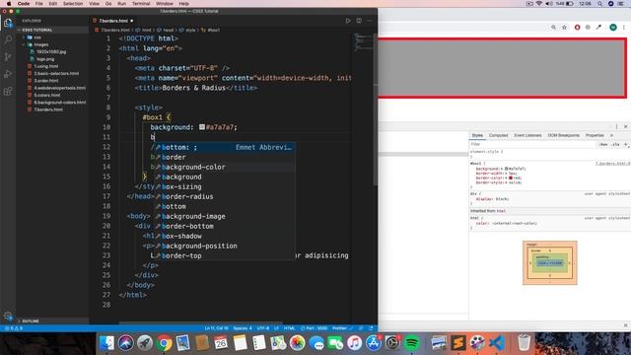
Task: Click red Opera-style extension icon in Chrome
Action: click(x=577, y=28)
